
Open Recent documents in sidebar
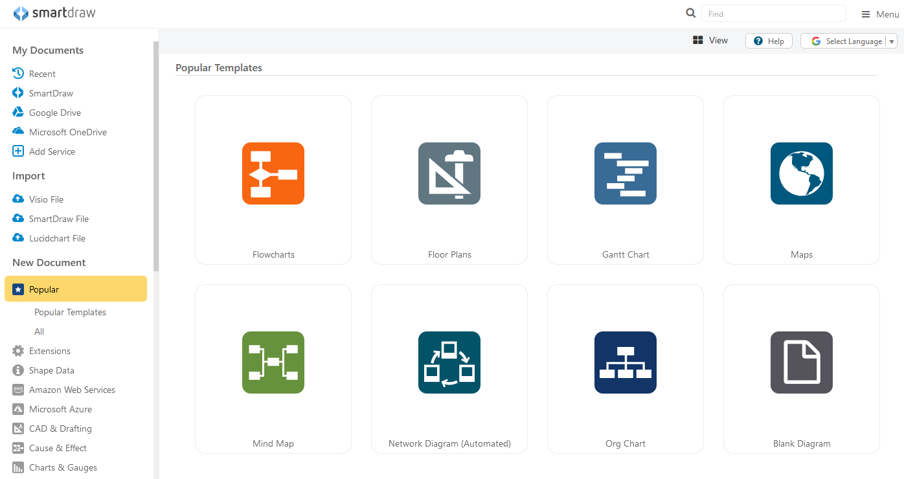42,74
